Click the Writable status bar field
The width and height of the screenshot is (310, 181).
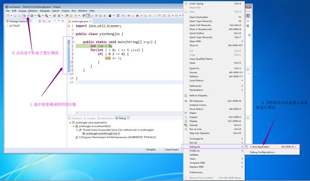pos(151,150)
